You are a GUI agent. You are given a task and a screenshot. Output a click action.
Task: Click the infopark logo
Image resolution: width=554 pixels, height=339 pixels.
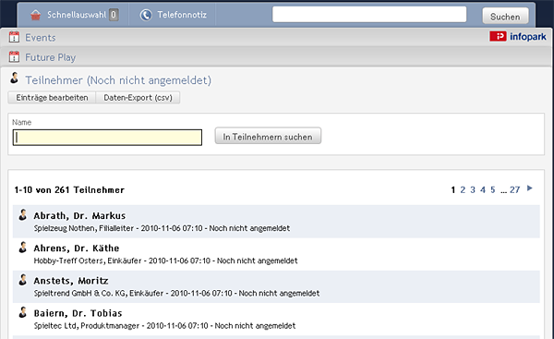pyautogui.click(x=518, y=36)
